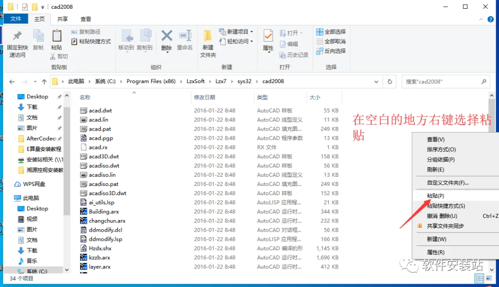Switch to the Share (共享) tab
The height and width of the screenshot is (287, 499).
pyautogui.click(x=62, y=19)
